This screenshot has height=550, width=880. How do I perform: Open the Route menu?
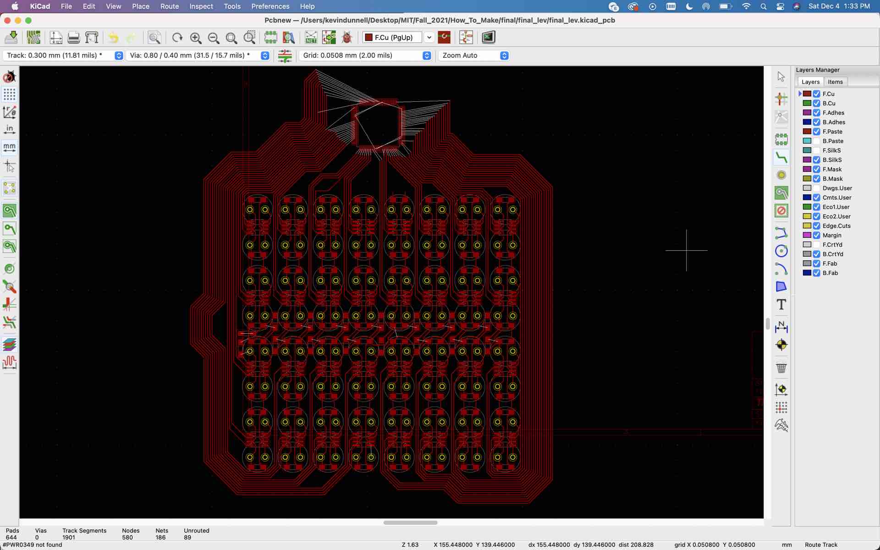(169, 6)
